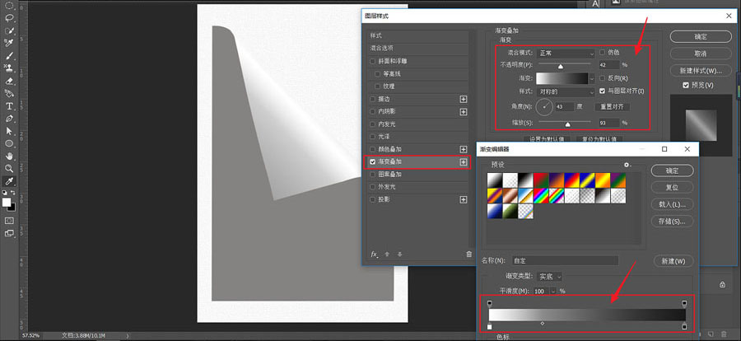Open the gradient picker dropdown arrow
The image size is (741, 341).
point(592,78)
